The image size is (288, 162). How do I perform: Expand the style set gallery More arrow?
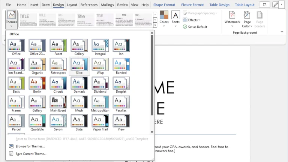click(155, 25)
